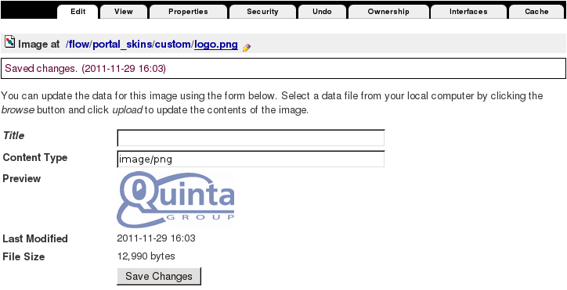Screen dimensions: 567x290
Task: Open the Undo tab
Action: coord(322,12)
